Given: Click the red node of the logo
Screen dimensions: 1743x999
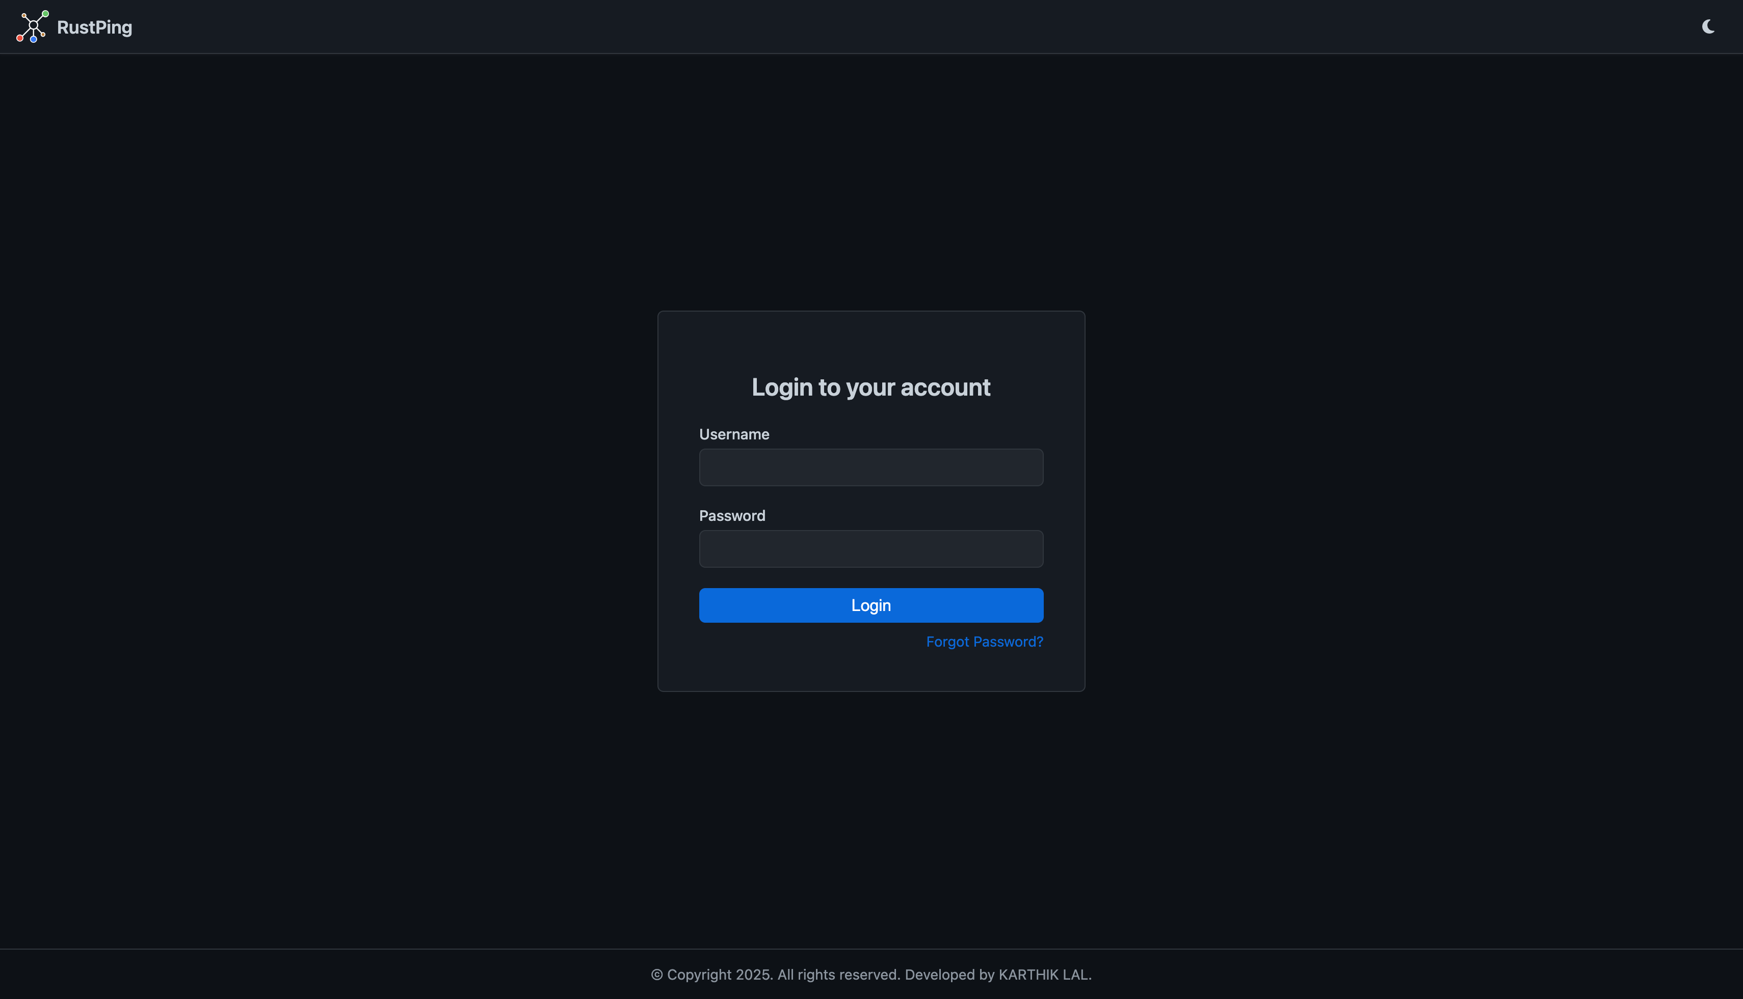Looking at the screenshot, I should [20, 38].
